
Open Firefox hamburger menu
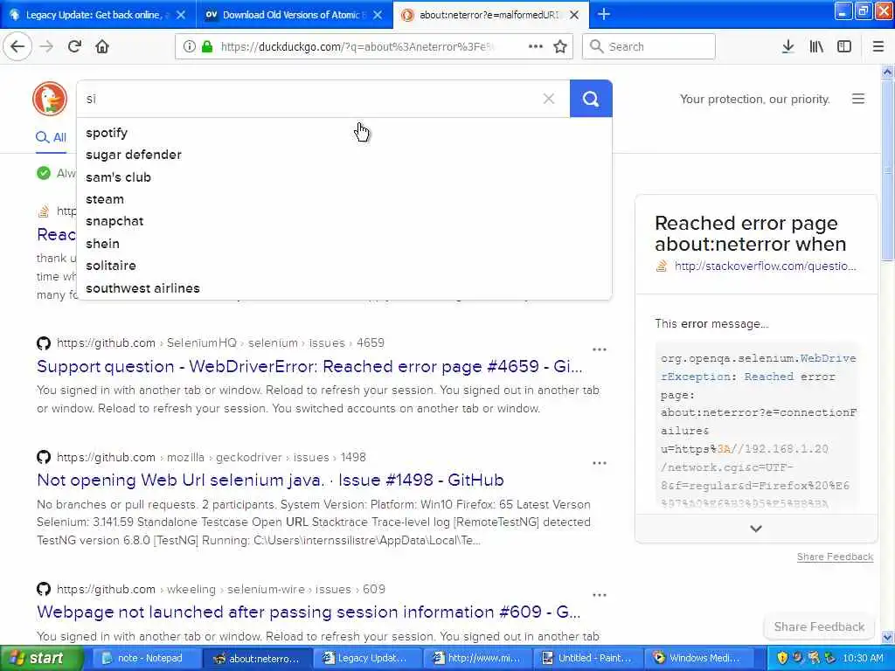[x=878, y=46]
